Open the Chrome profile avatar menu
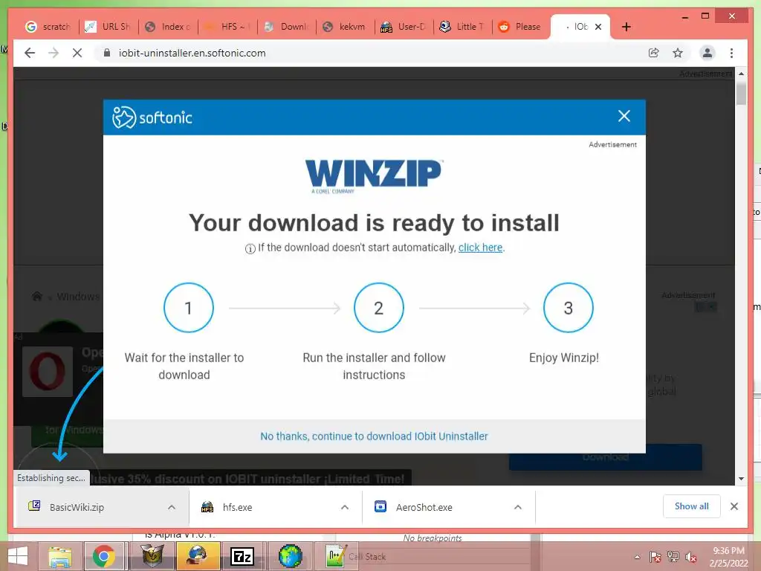This screenshot has width=761, height=571. click(707, 53)
